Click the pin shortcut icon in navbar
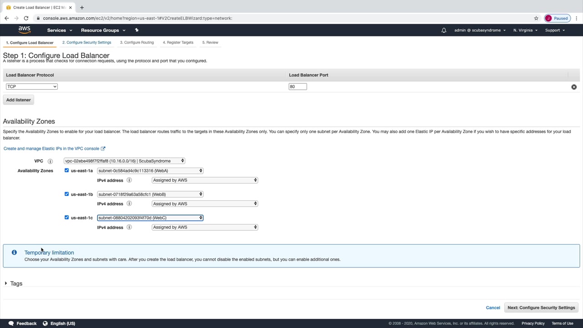583x328 pixels. pos(137,30)
